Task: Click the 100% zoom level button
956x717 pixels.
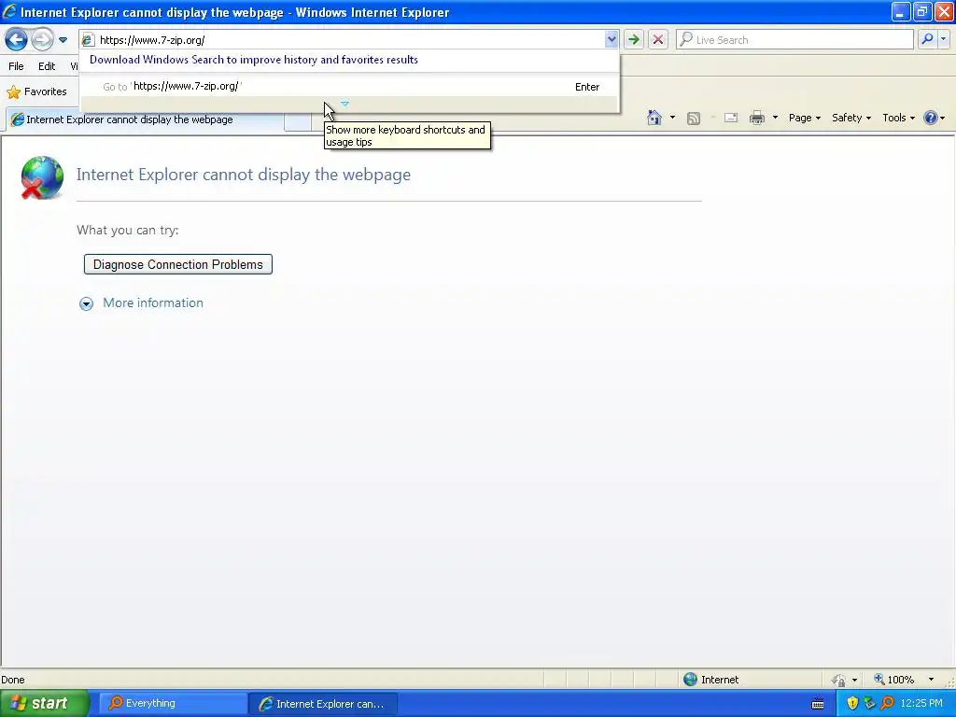Action: coord(893,680)
